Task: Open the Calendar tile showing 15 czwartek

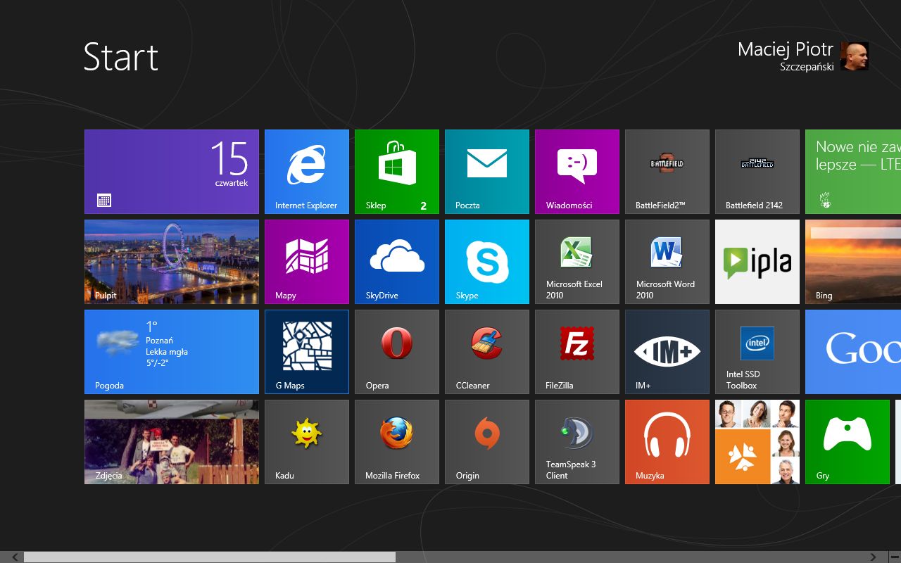Action: tap(172, 172)
